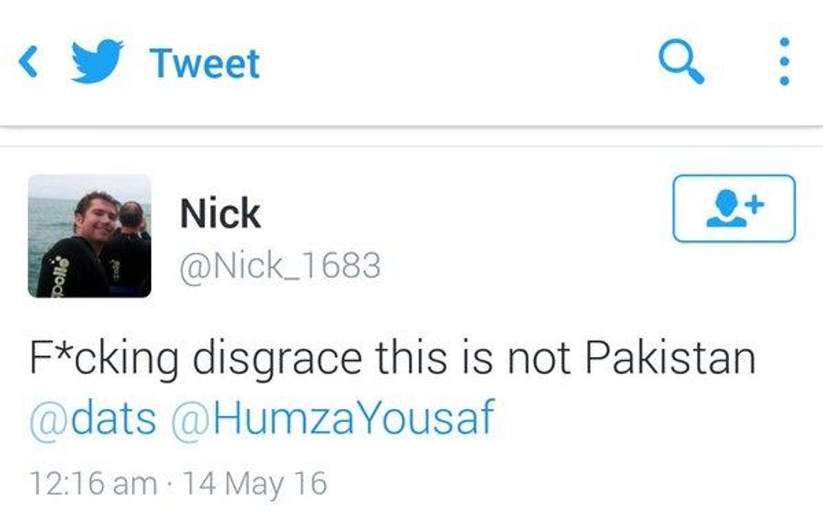Click the 12:16 am timestamp
The width and height of the screenshot is (823, 515).
[x=93, y=483]
